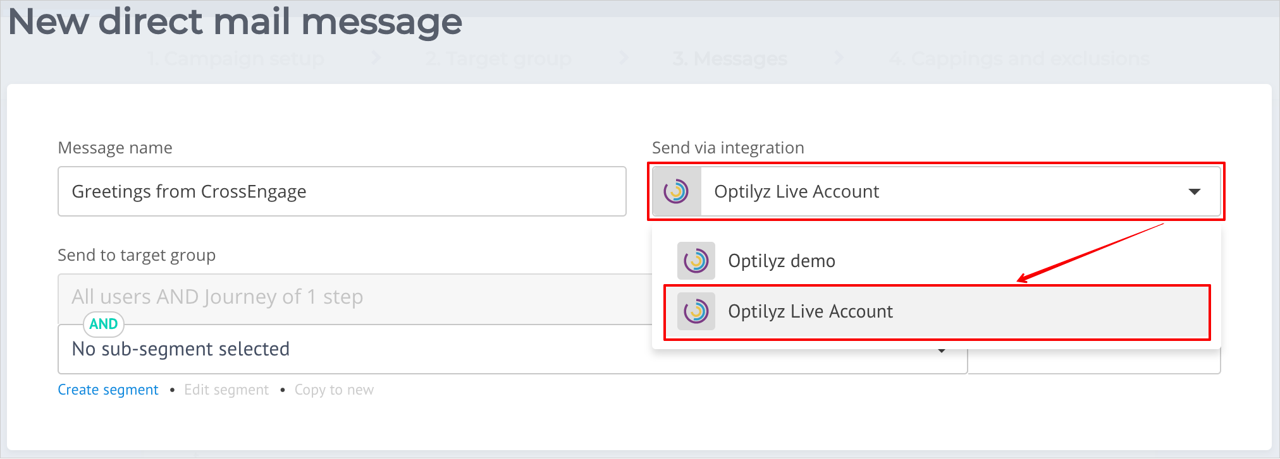This screenshot has width=1280, height=459.
Task: Collapse the Send via integration dropdown arrow
Action: pos(1194,191)
